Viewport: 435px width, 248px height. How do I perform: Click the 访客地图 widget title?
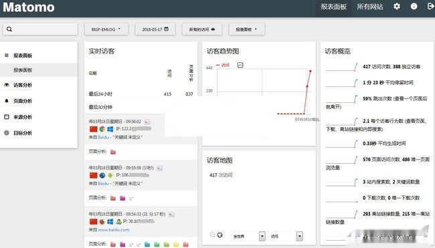coord(220,160)
